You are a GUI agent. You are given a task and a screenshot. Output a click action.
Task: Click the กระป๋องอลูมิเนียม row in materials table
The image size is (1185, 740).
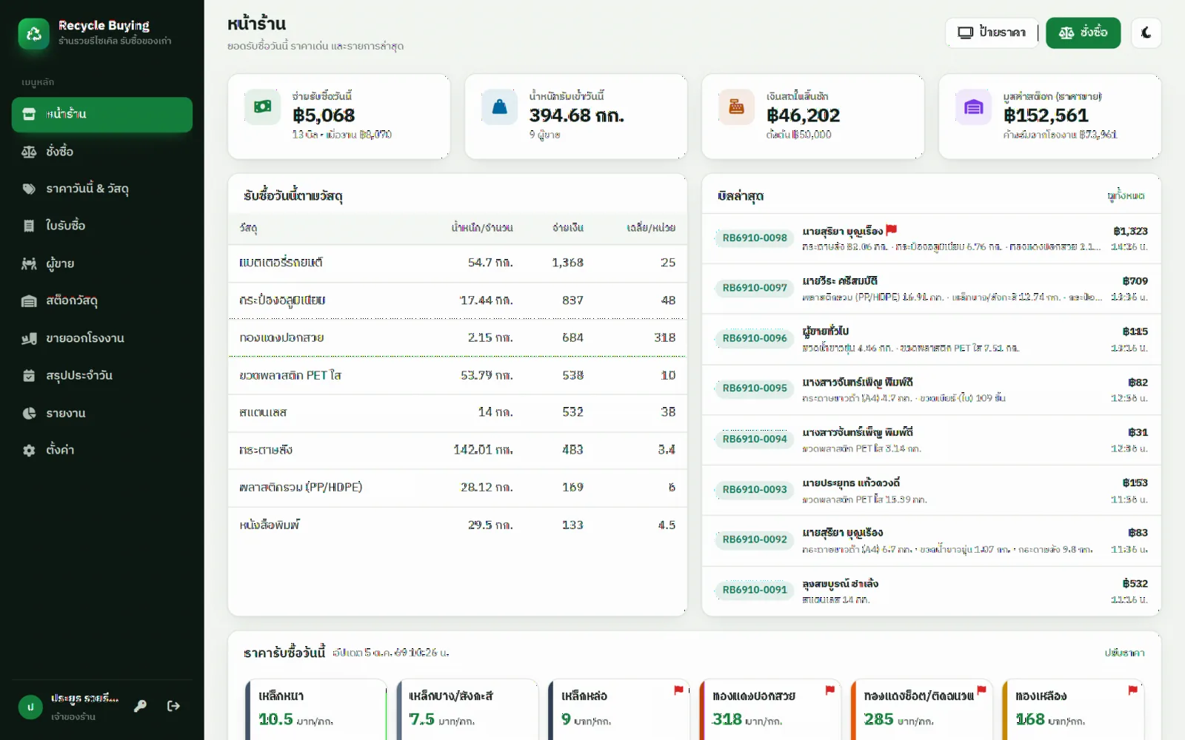pos(457,300)
